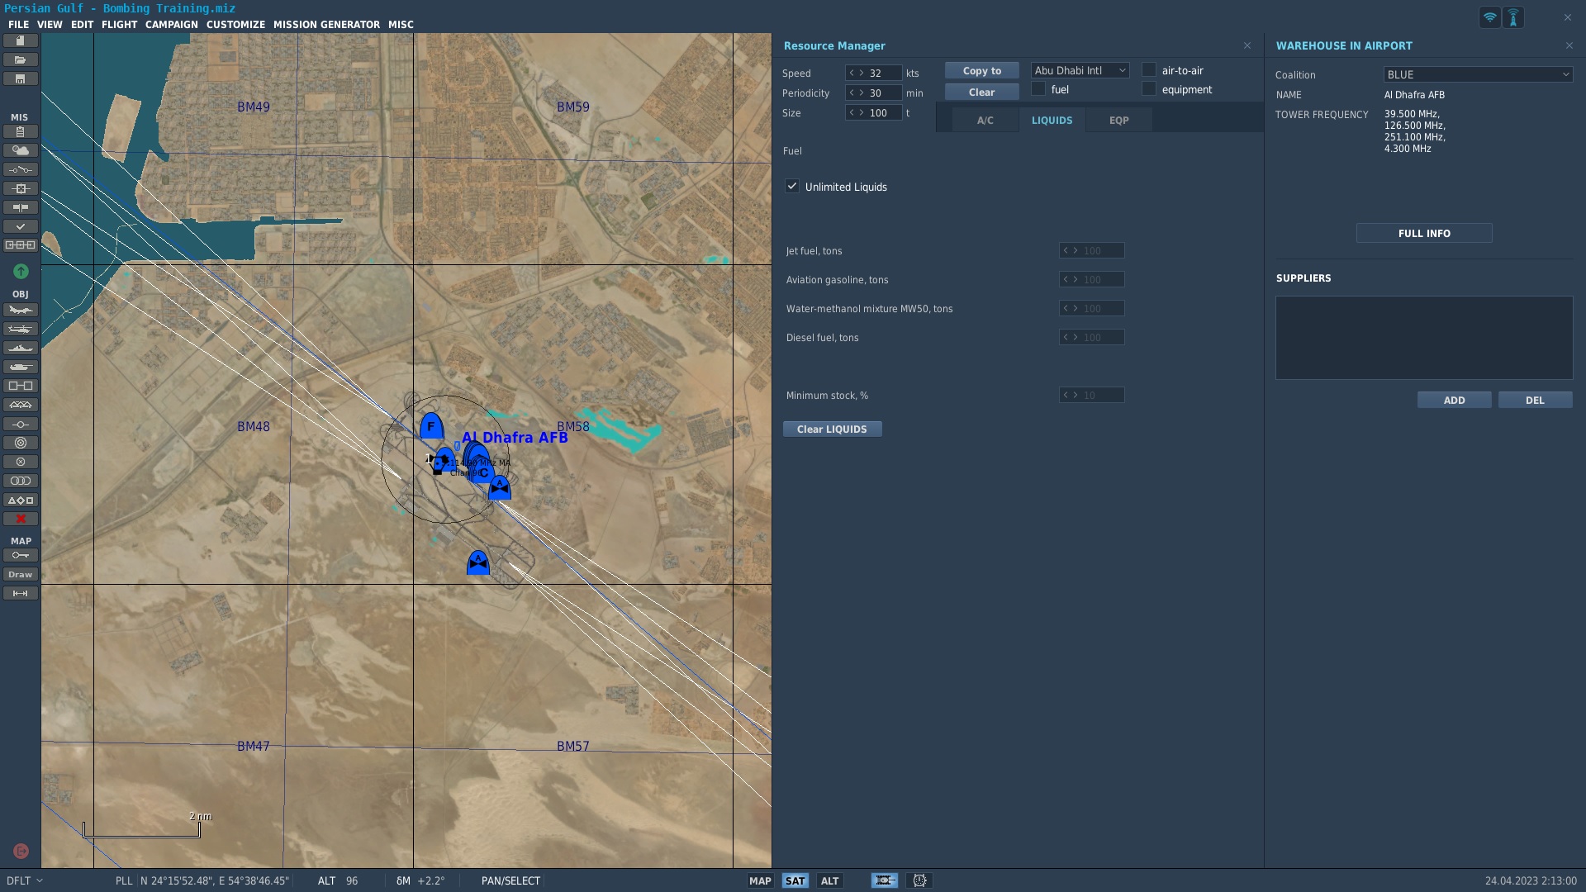Switch to the EQP tab

point(1118,121)
